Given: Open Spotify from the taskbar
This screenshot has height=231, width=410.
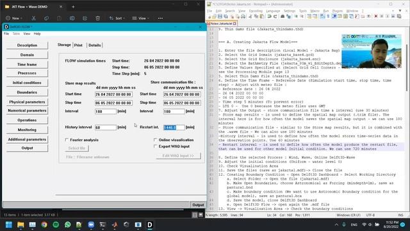Looking at the screenshot, I should tap(56, 225).
